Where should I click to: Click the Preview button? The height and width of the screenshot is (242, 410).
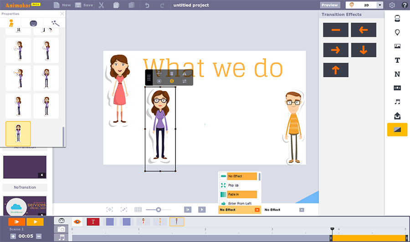(329, 5)
